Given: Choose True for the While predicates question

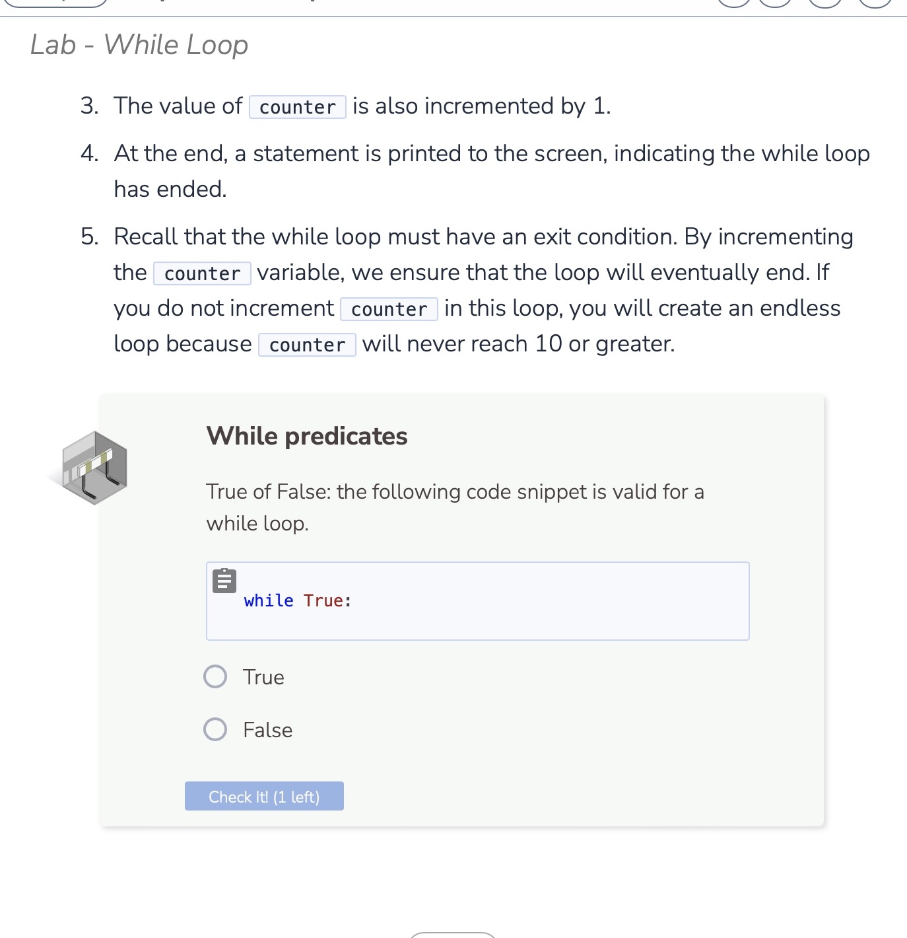Looking at the screenshot, I should (x=215, y=676).
